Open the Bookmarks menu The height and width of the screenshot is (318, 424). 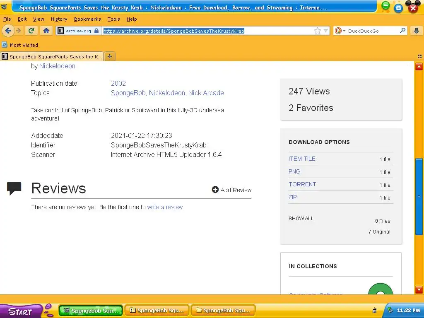[87, 19]
